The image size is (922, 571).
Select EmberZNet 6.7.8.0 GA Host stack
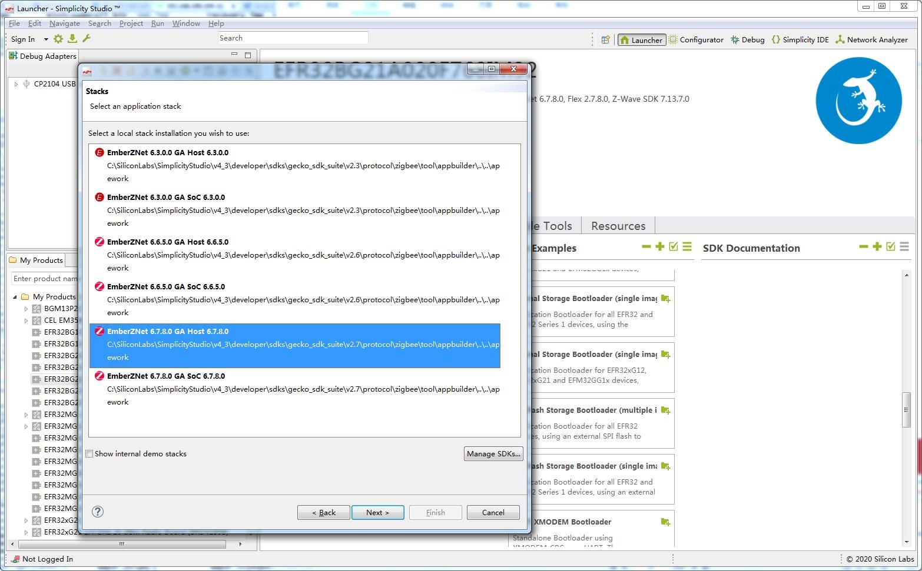point(294,346)
